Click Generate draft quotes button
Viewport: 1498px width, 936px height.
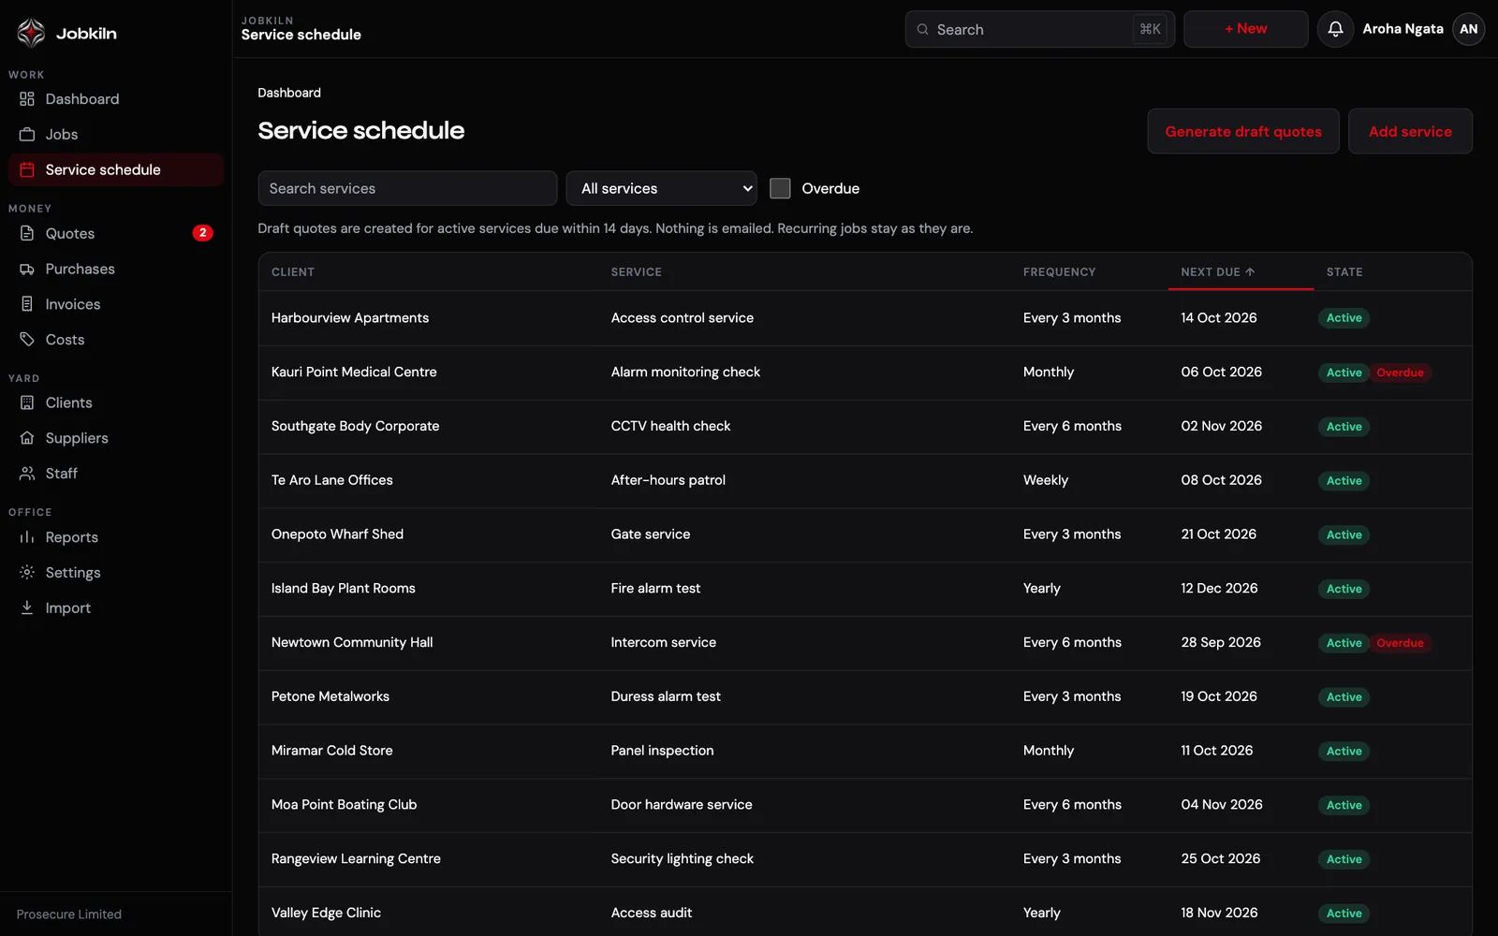pyautogui.click(x=1243, y=132)
